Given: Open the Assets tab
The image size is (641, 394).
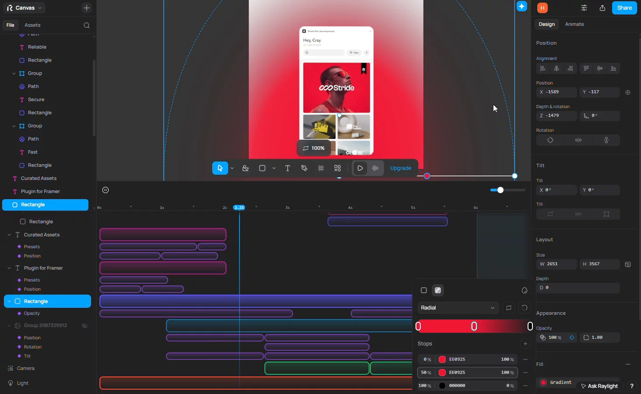Looking at the screenshot, I should [x=32, y=25].
